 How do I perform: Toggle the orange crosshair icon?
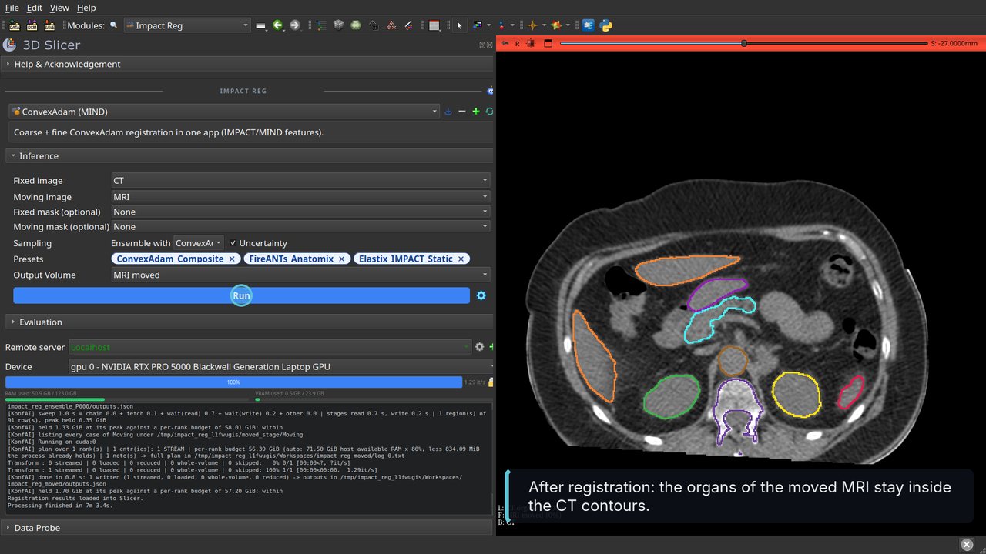(x=532, y=25)
